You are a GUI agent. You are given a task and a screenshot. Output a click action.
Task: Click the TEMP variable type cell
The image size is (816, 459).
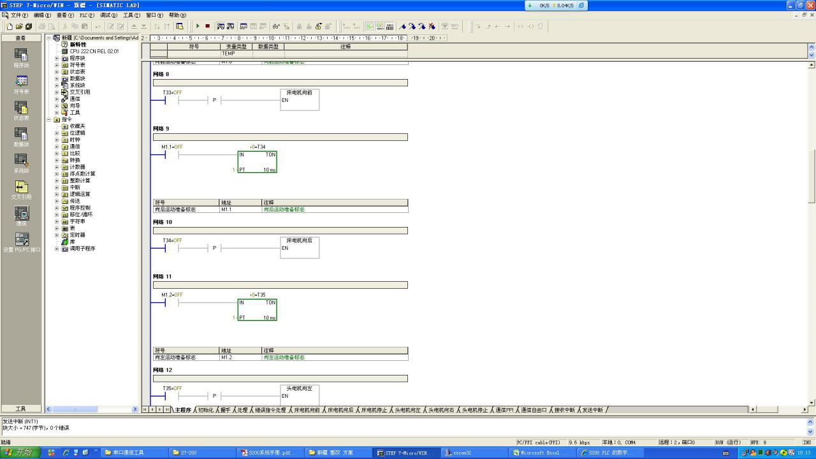237,54
